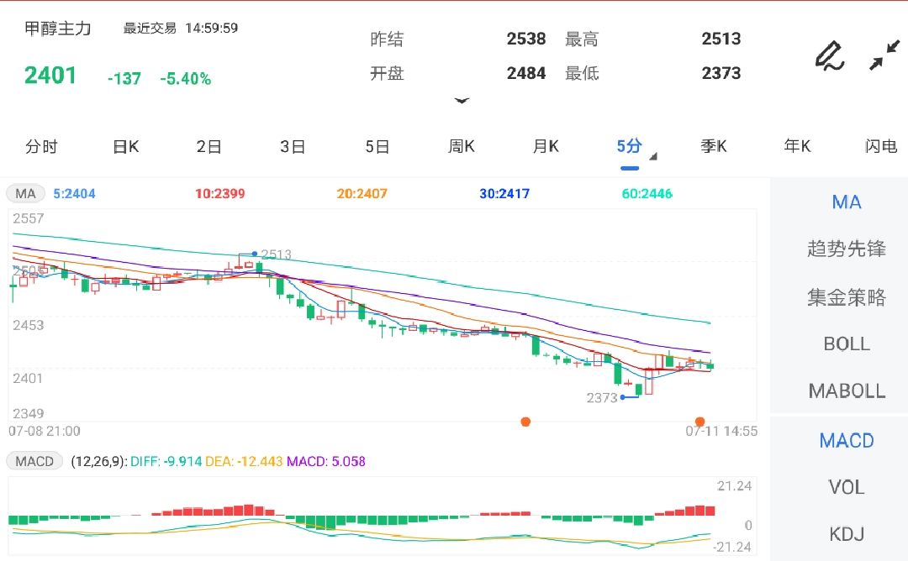The height and width of the screenshot is (561, 908).
Task: Click the middle orange marker on time axis
Action: pos(525,422)
